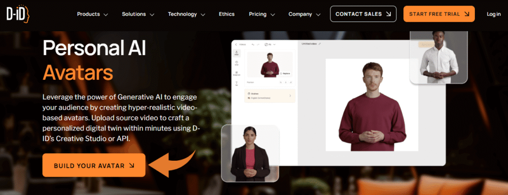Click the Contact Sales button
Image resolution: width=508 pixels, height=195 pixels.
tap(363, 14)
